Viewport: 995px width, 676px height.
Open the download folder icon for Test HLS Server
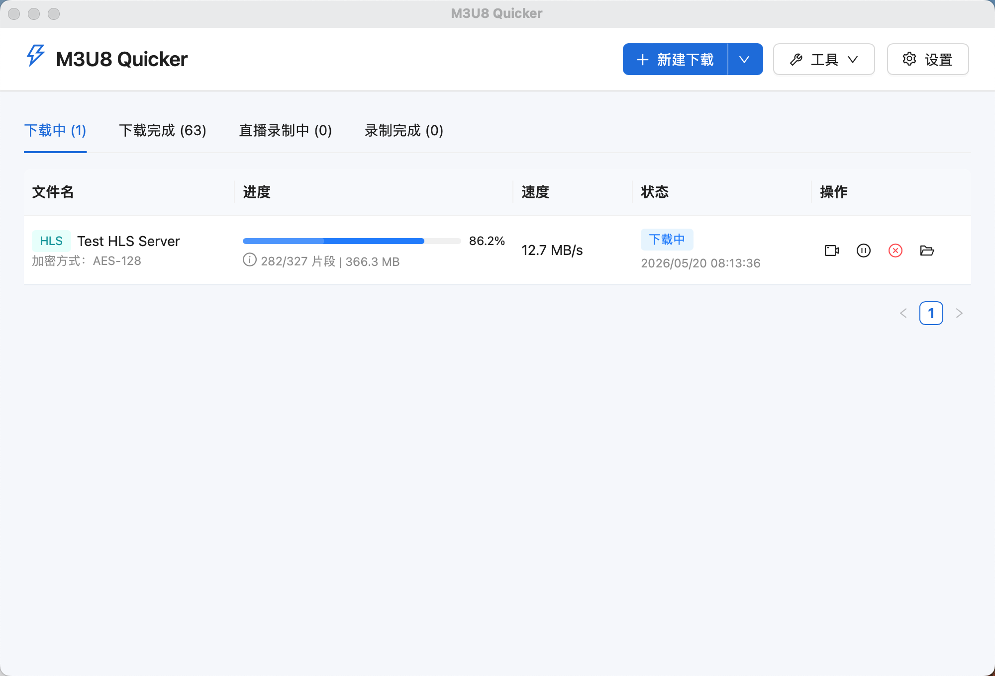point(927,251)
